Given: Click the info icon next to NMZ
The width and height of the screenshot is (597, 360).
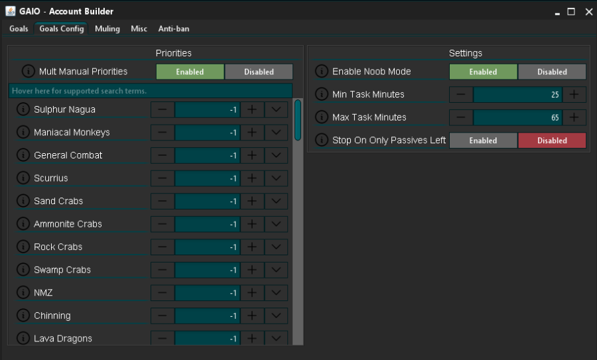Looking at the screenshot, I should click(22, 292).
